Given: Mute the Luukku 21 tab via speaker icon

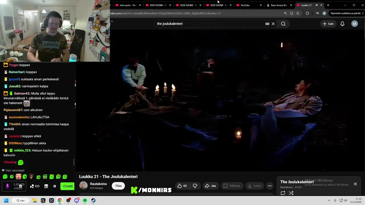Looking at the screenshot, I should click(317, 5).
